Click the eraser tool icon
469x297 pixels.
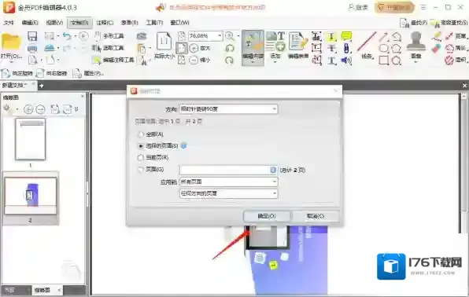[x=437, y=48]
